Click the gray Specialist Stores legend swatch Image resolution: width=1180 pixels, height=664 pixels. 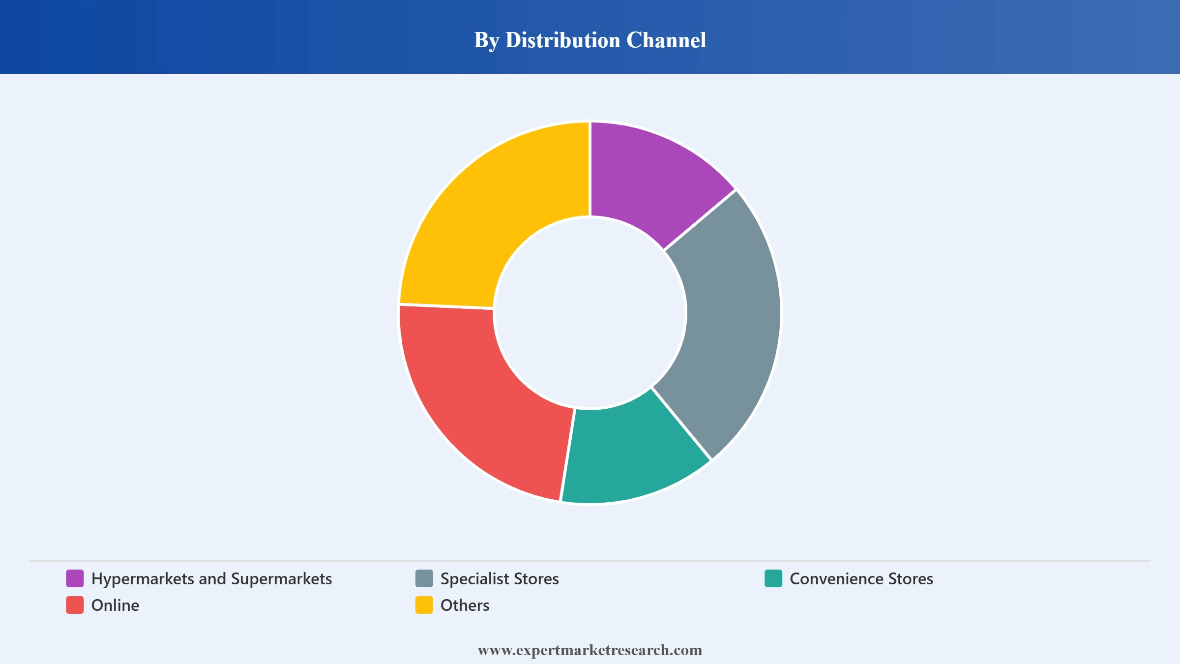point(424,578)
